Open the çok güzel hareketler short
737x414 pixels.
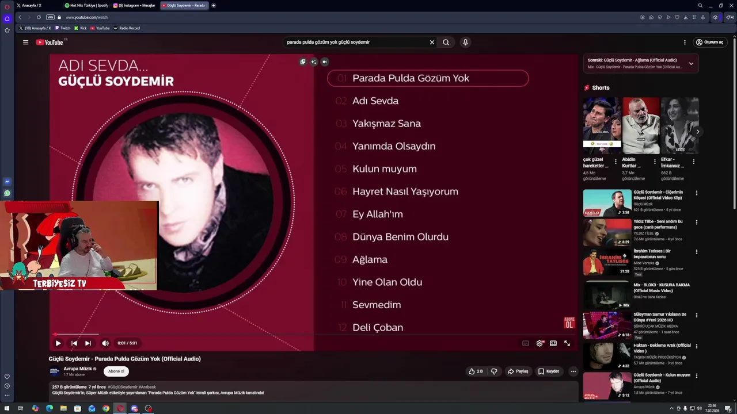602,124
